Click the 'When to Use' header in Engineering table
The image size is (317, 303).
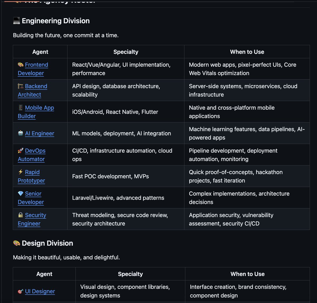point(247,52)
